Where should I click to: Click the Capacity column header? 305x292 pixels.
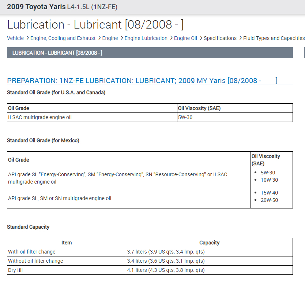209,243
